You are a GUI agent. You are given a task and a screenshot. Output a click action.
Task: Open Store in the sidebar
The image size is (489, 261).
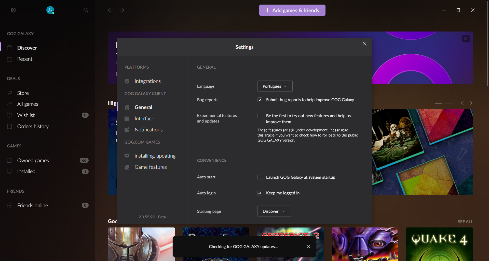(x=23, y=93)
